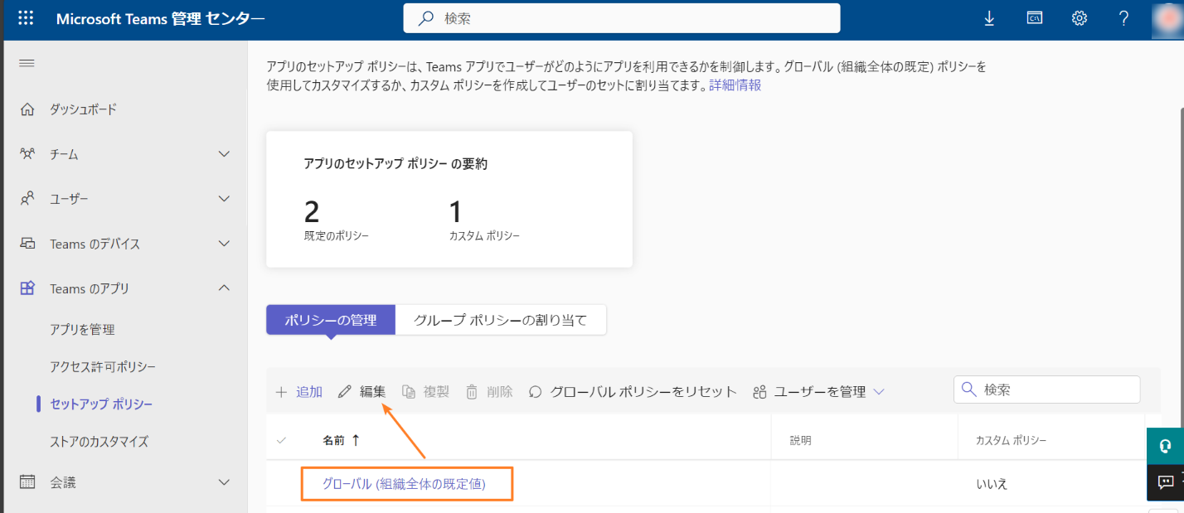The width and height of the screenshot is (1184, 513).
Task: Open the 詳細情報 link
Action: tap(735, 85)
